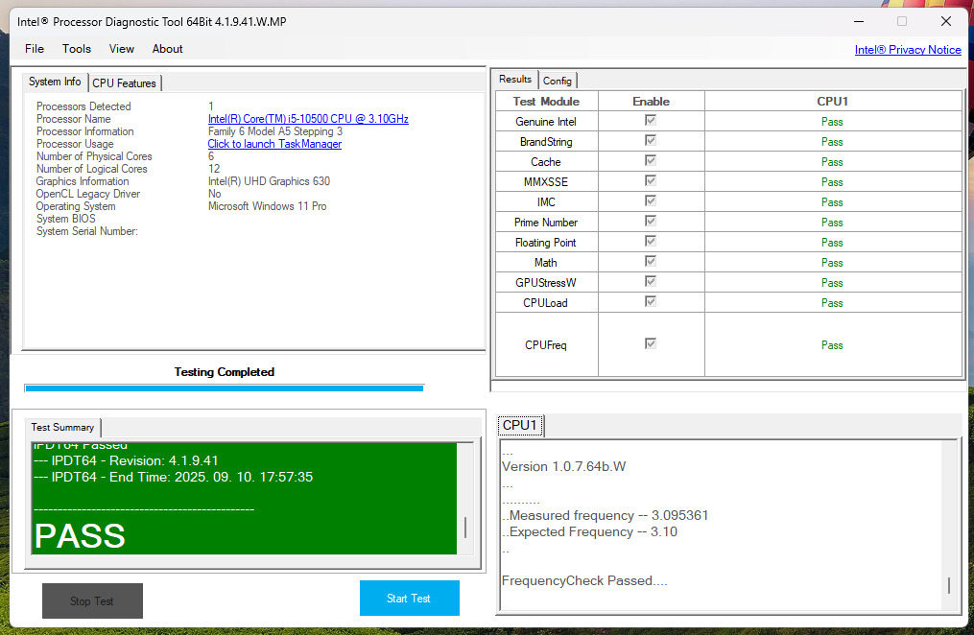Image resolution: width=974 pixels, height=635 pixels.
Task: Click the Genuine Intel Pass result
Action: pyautogui.click(x=832, y=122)
